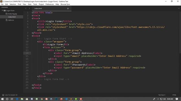181x101 pixels.
Task: Close the index.html tab via its unsaved-changes dot
Action: (x=68, y=8)
